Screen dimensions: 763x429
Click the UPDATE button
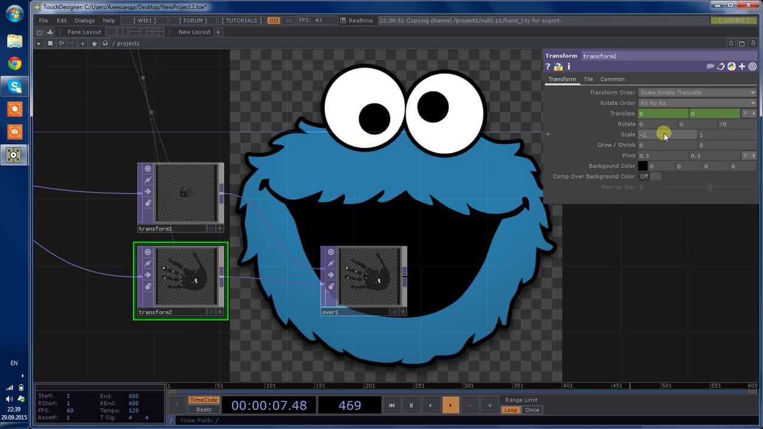(733, 20)
